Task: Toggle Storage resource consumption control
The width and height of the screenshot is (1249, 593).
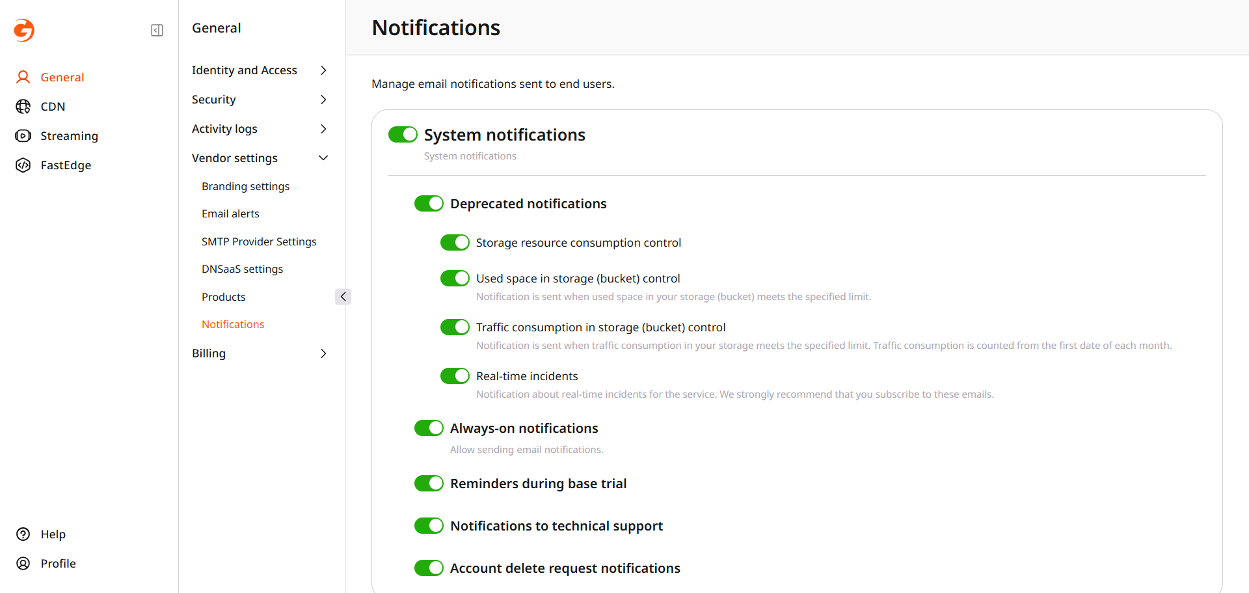Action: pyautogui.click(x=455, y=243)
